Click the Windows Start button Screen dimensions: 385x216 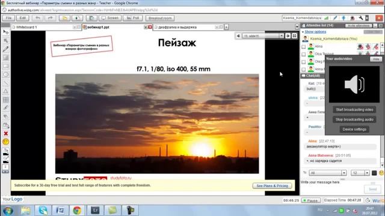[x=8, y=211]
